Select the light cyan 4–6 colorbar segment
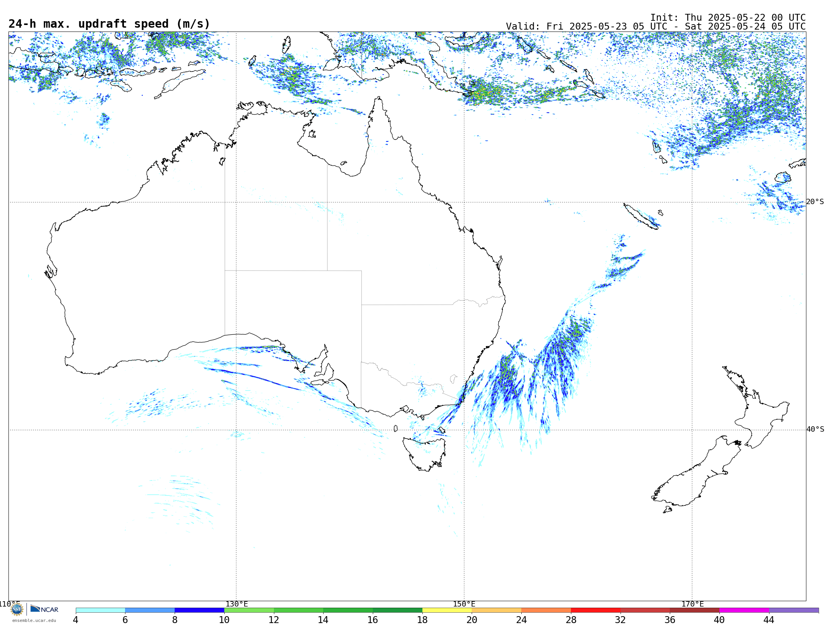Viewport: 831px width, 625px height. [100, 610]
